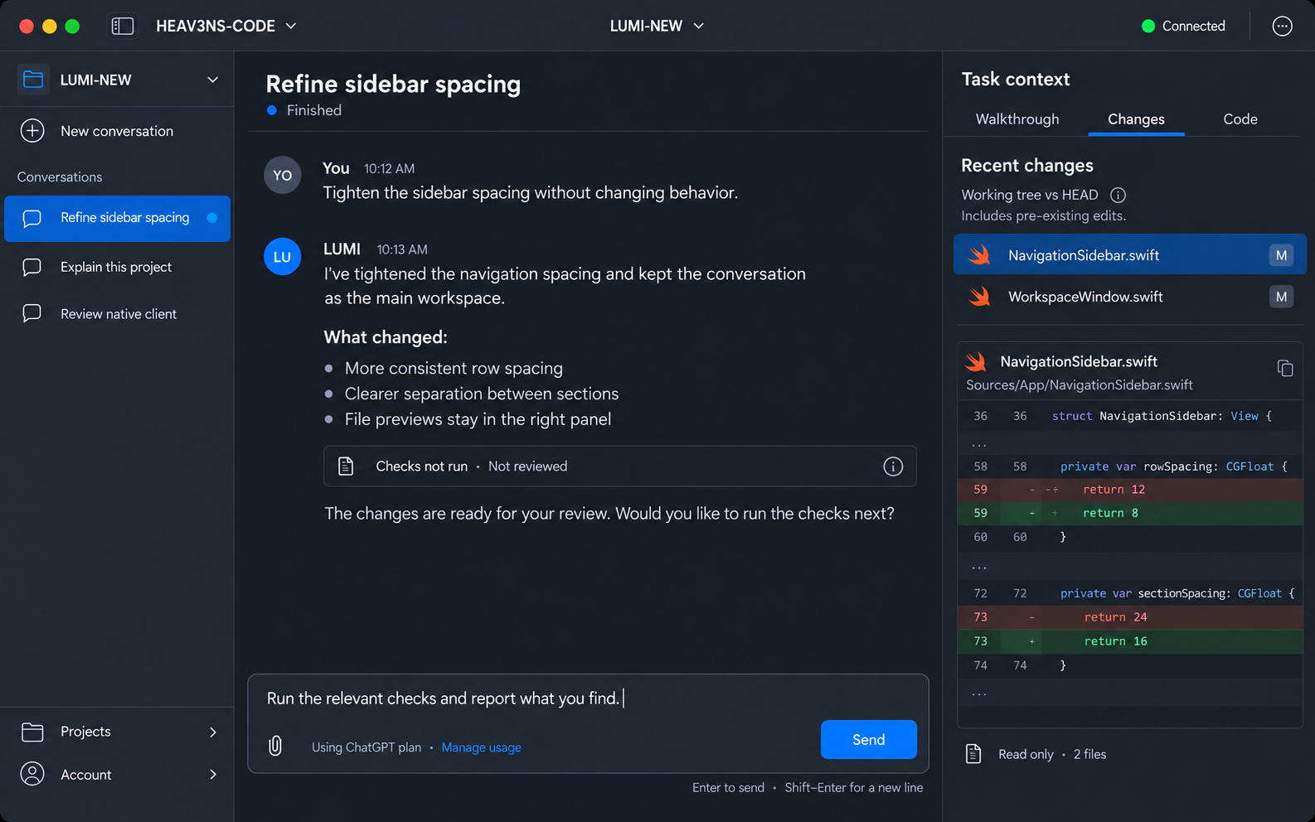The width and height of the screenshot is (1315, 822).
Task: Switch to the Walkthrough tab
Action: (x=1017, y=119)
